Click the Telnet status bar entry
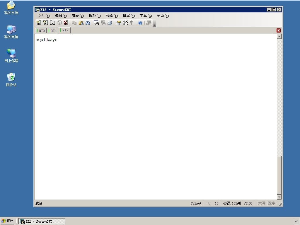The image size is (300, 225). click(196, 203)
